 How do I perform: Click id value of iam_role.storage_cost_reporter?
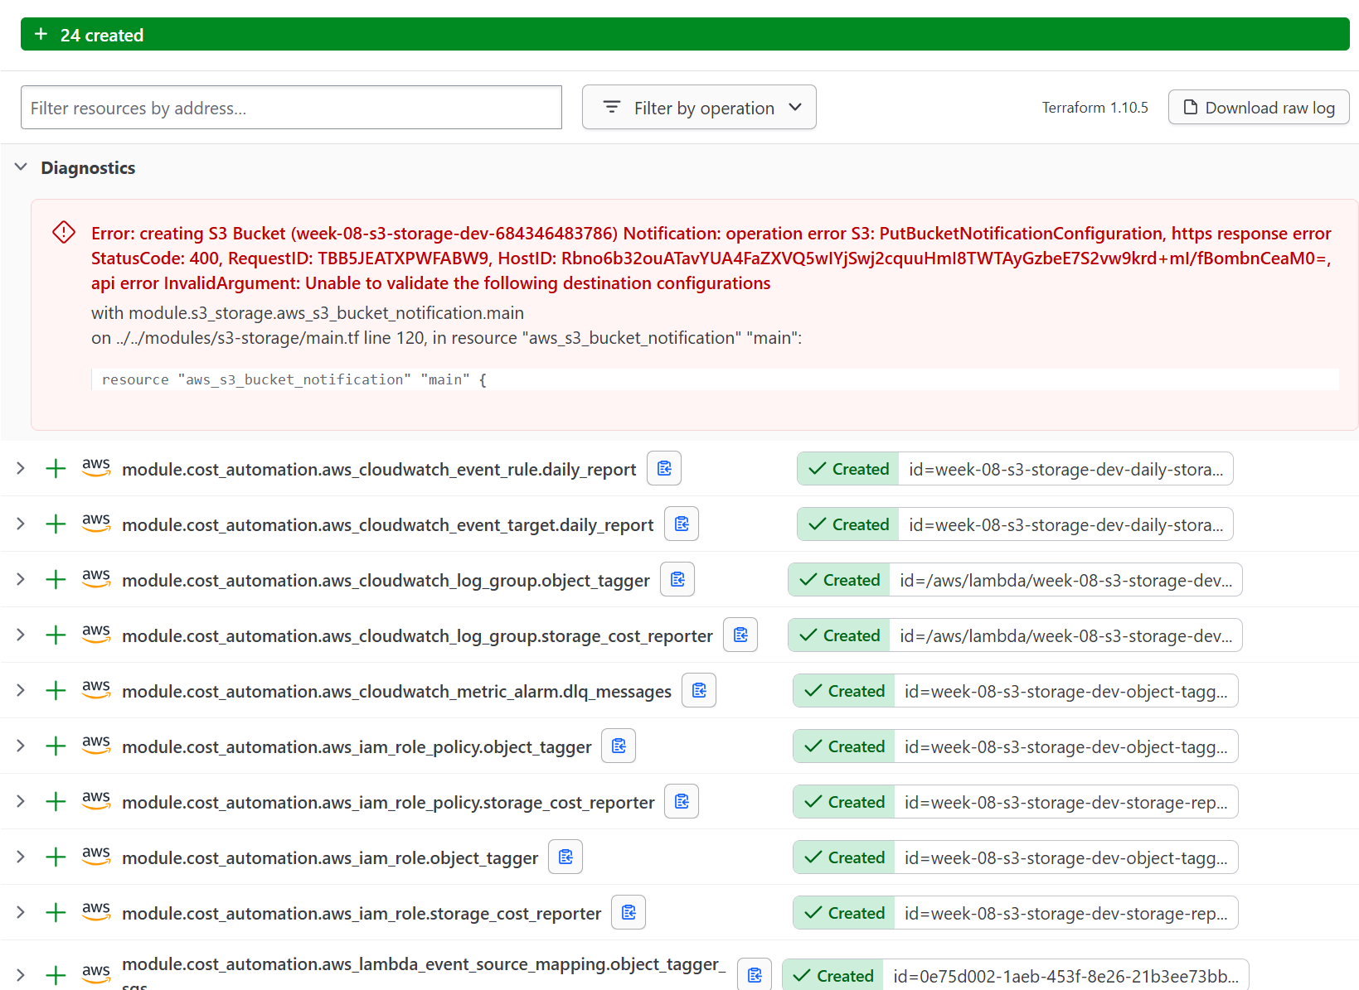(1065, 912)
